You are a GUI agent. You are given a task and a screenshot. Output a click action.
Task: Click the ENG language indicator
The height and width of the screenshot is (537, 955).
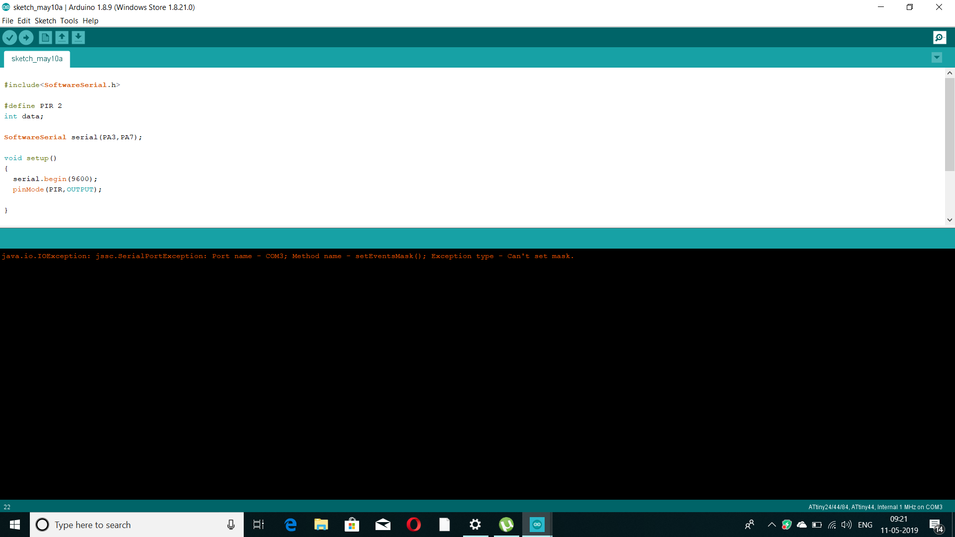point(865,525)
